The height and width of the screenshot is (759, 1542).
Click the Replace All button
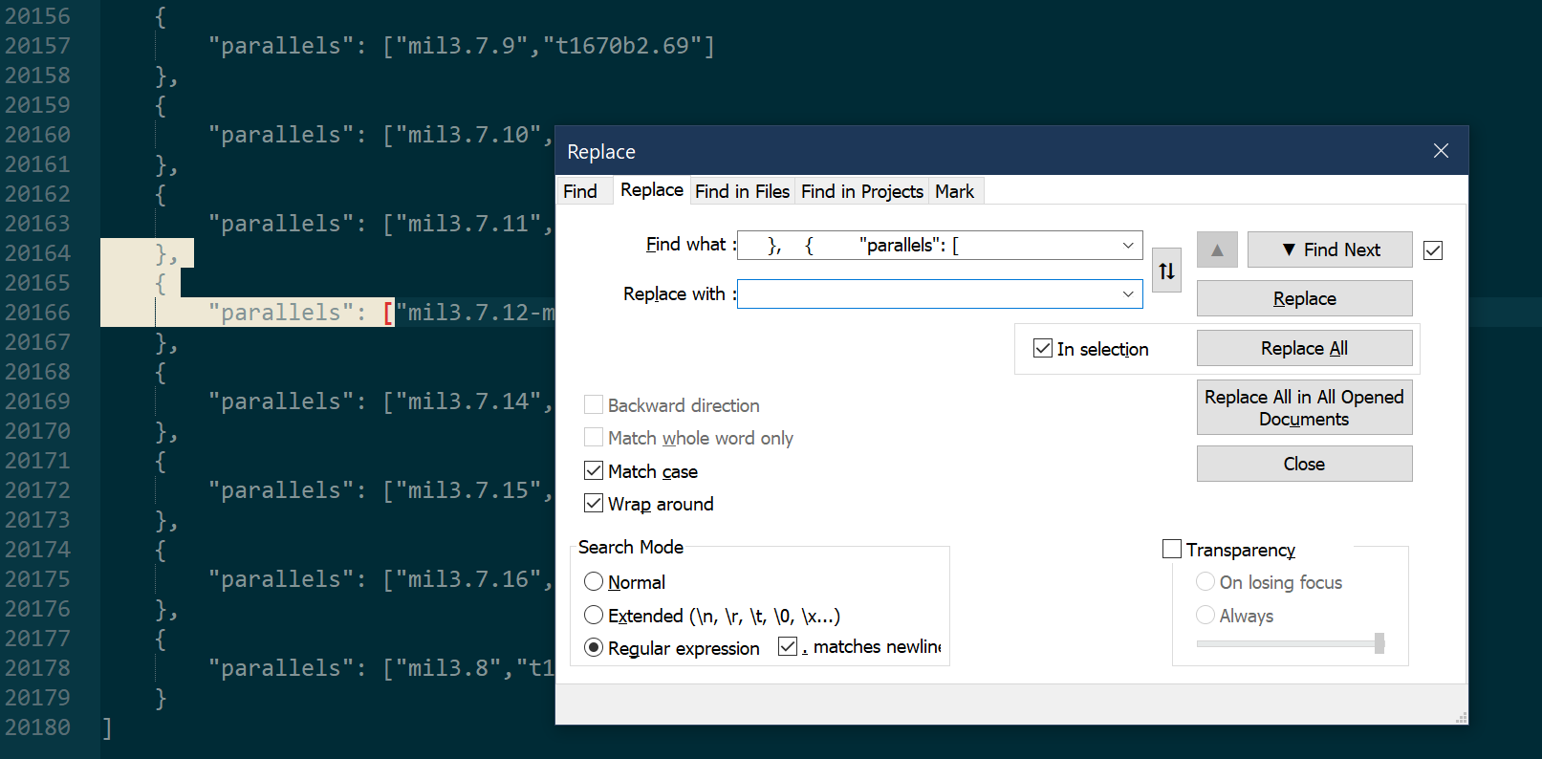click(x=1304, y=348)
